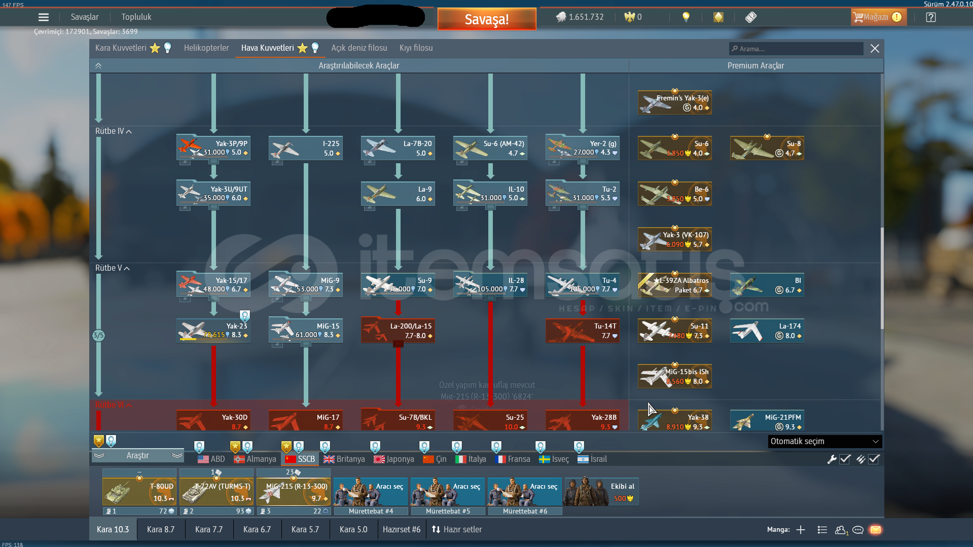Click the 3/5 rank progress indicator

[98, 336]
